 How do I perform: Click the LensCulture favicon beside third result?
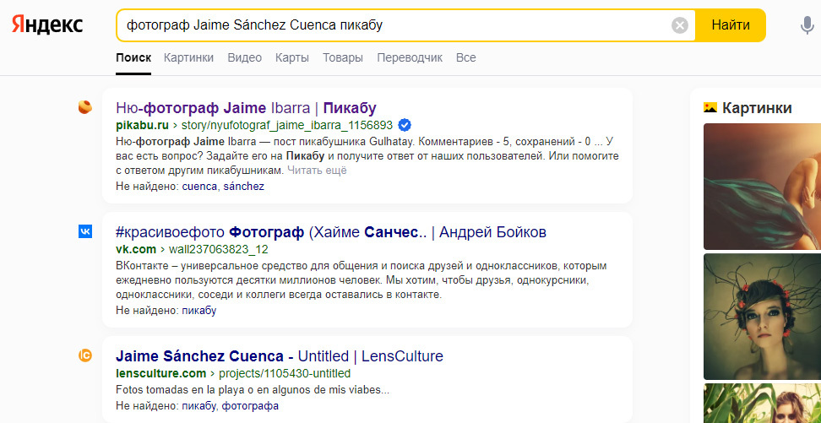pyautogui.click(x=85, y=355)
